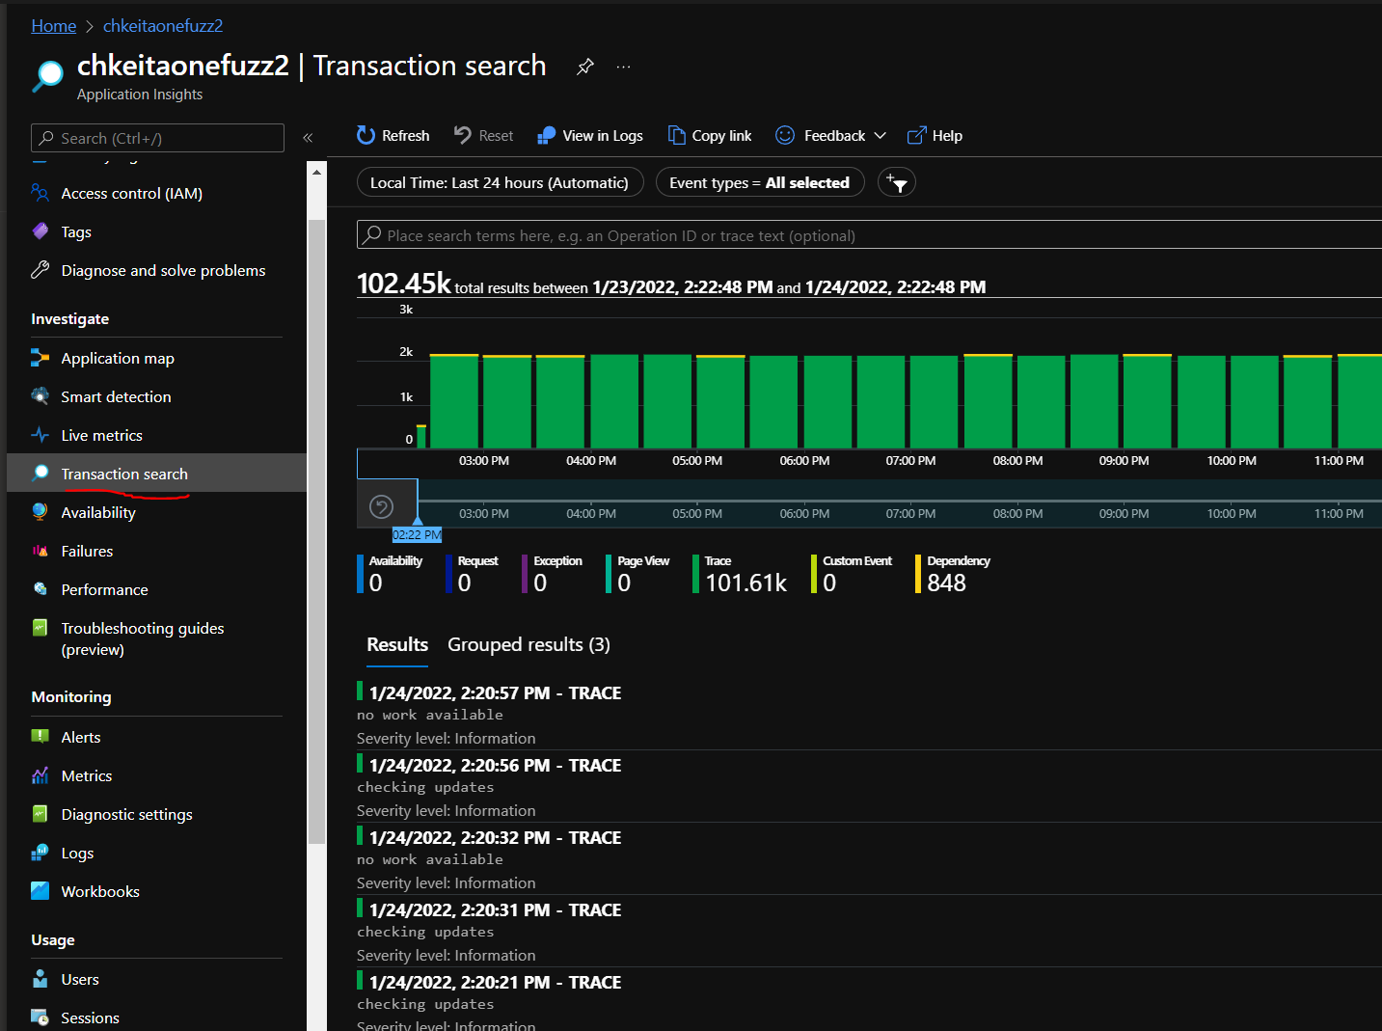Image resolution: width=1382 pixels, height=1031 pixels.
Task: Select Smart detection in the sidebar
Action: pos(115,396)
